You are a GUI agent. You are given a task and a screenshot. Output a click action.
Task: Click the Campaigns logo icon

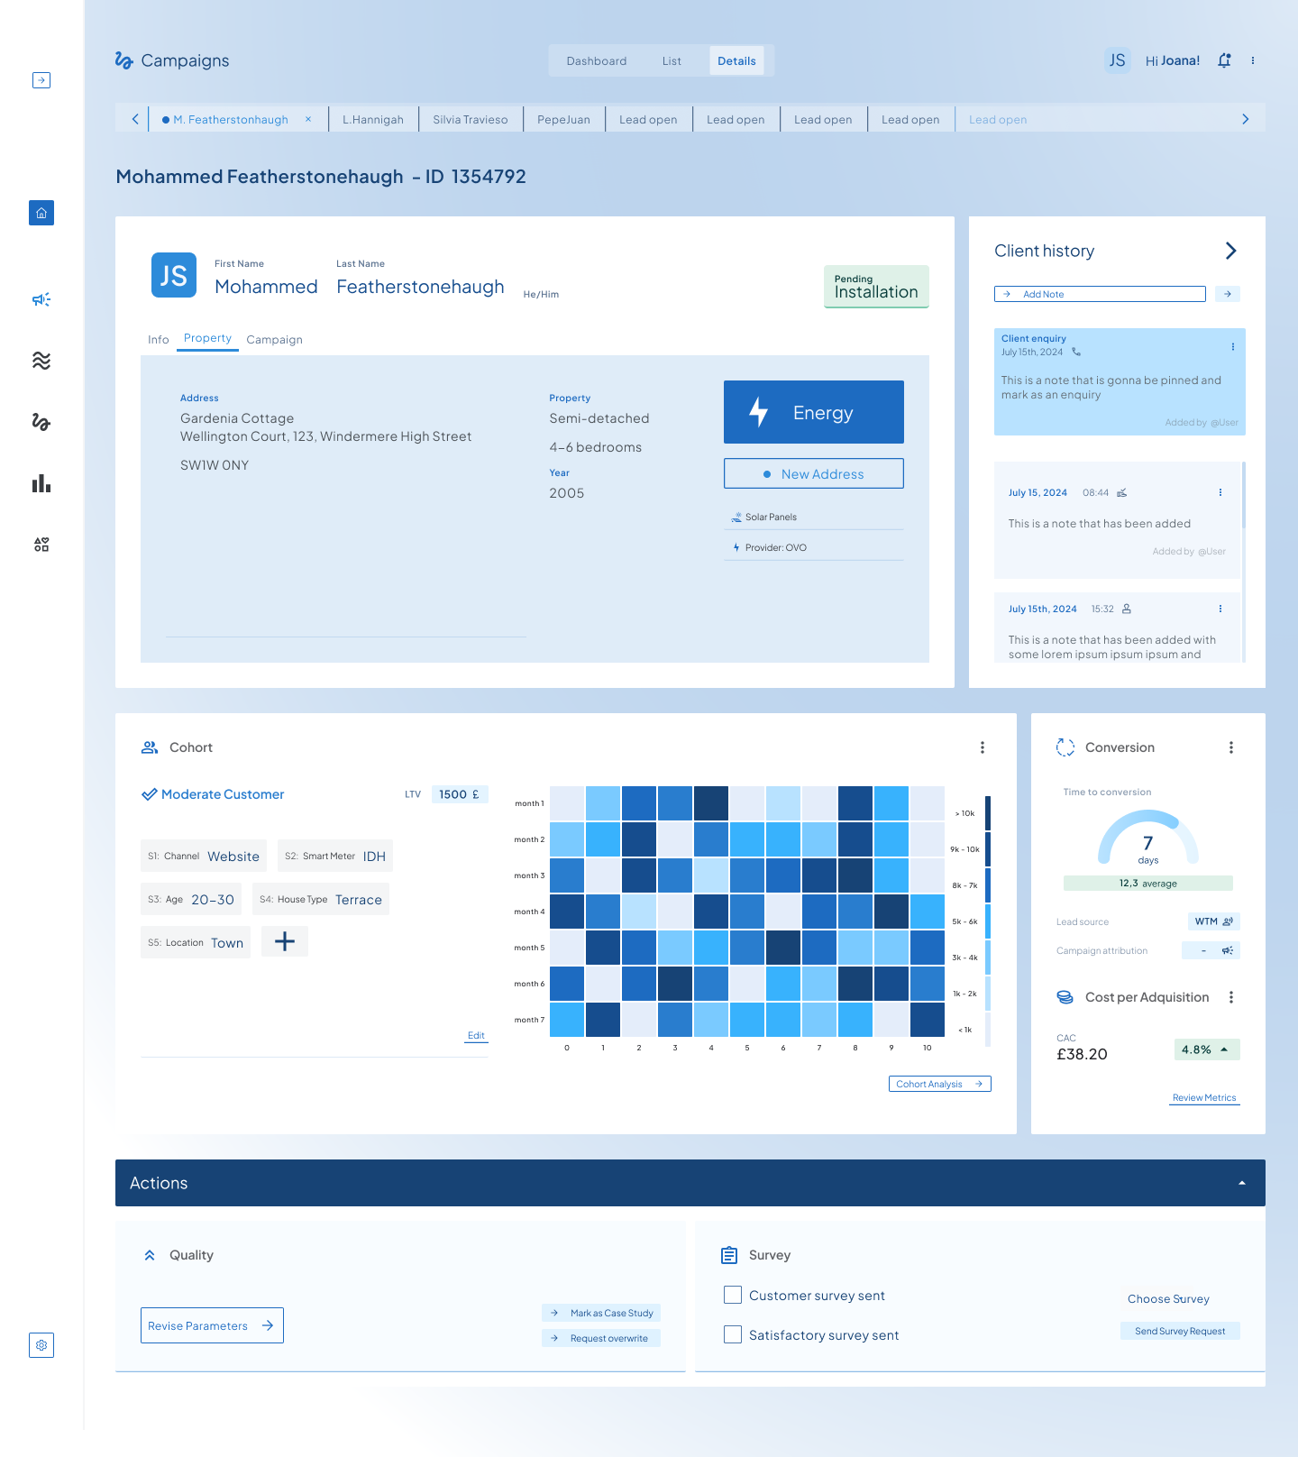124,60
